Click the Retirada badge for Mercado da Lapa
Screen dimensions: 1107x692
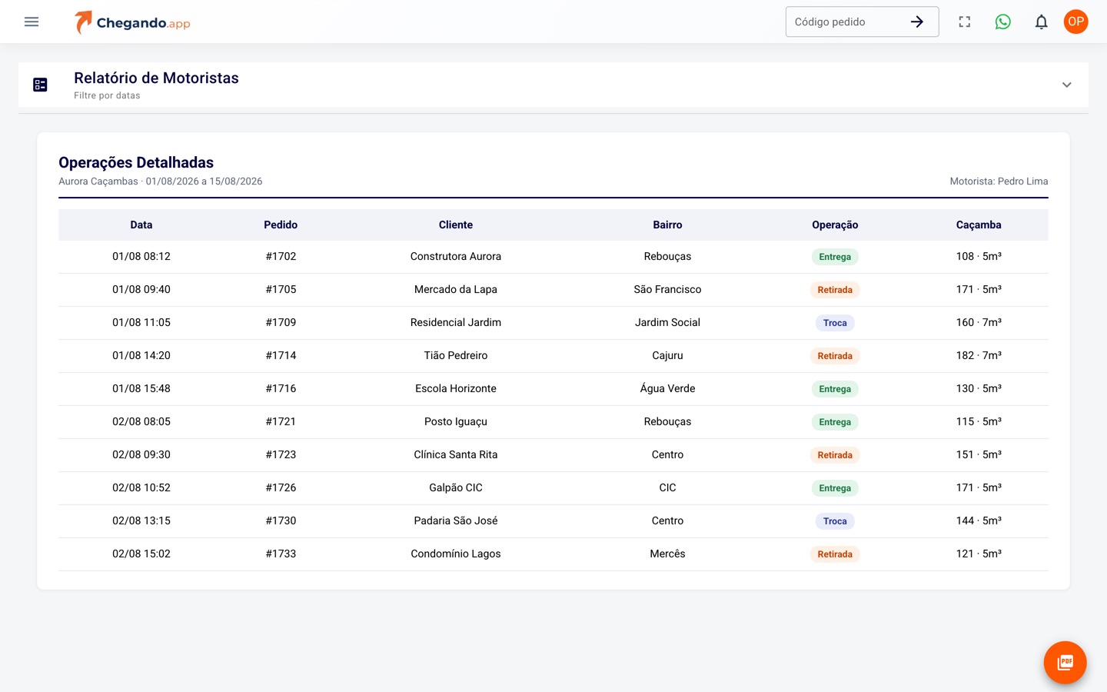click(835, 290)
